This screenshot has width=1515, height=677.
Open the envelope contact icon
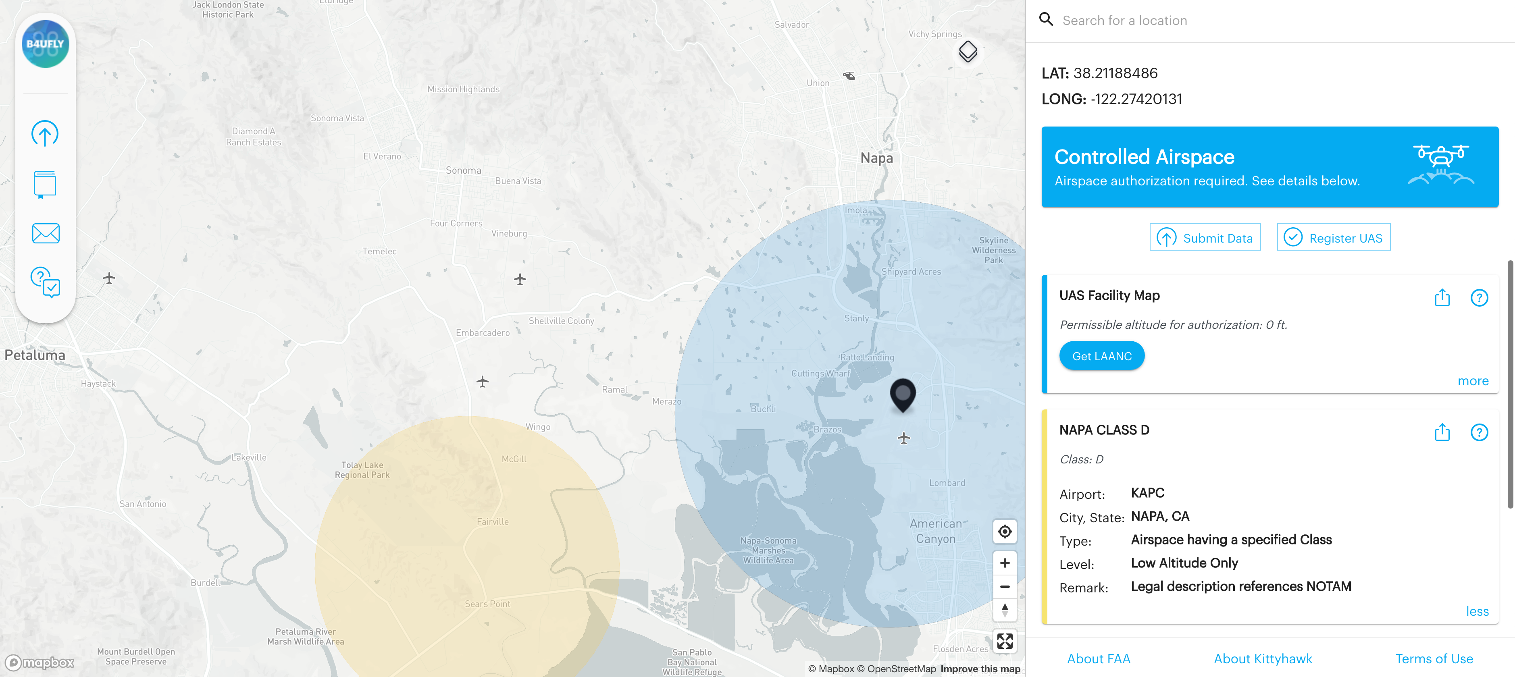tap(45, 233)
